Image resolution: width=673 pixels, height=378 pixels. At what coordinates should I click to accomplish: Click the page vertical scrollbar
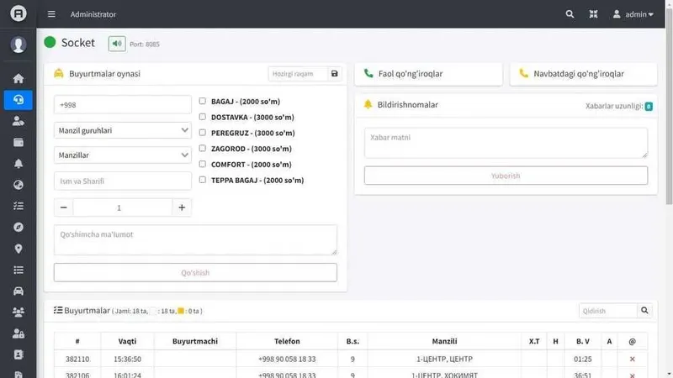click(669, 105)
